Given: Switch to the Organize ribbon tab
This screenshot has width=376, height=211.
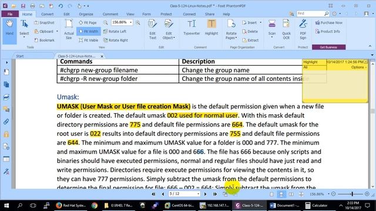Looking at the screenshot, I should click(x=86, y=14).
